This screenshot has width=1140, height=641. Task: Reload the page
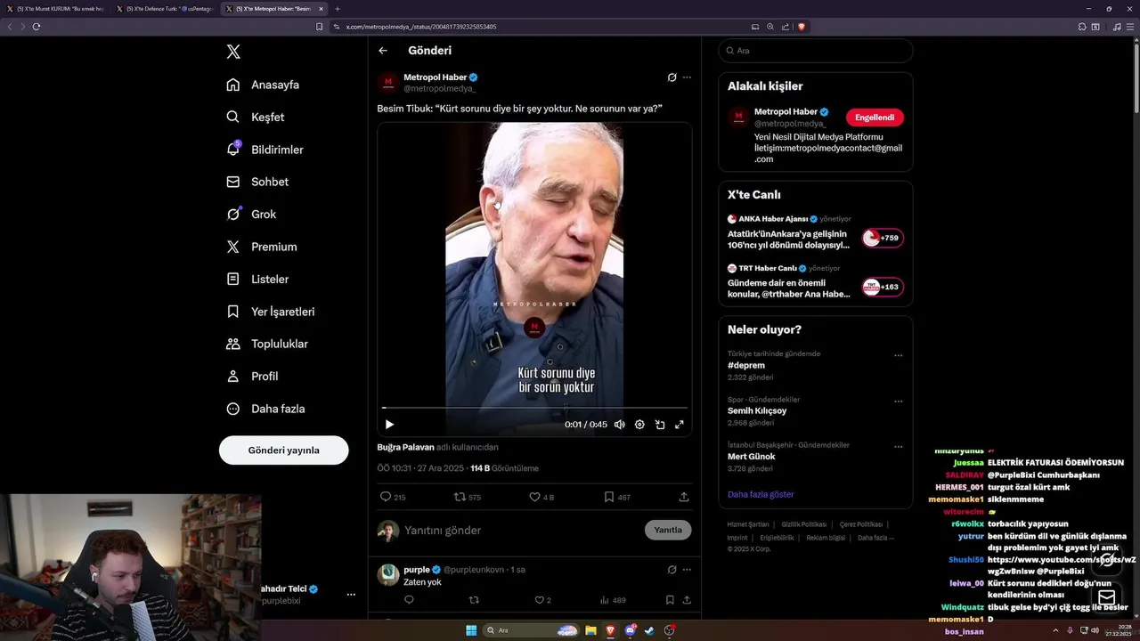pyautogui.click(x=37, y=27)
